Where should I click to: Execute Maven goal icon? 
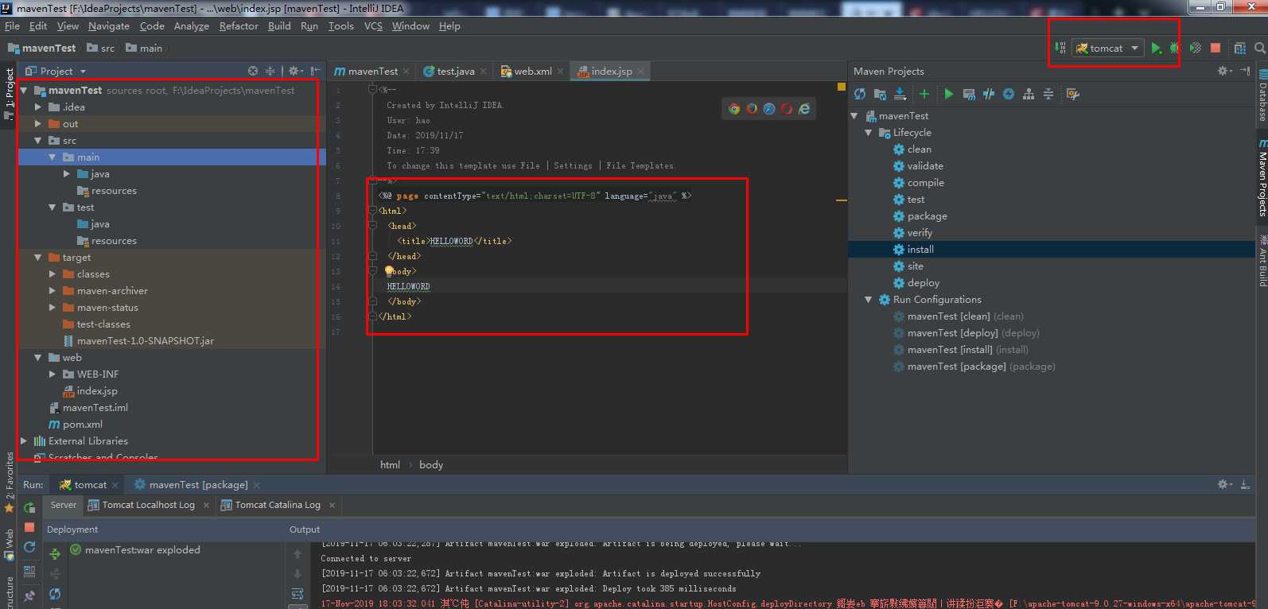coord(969,94)
